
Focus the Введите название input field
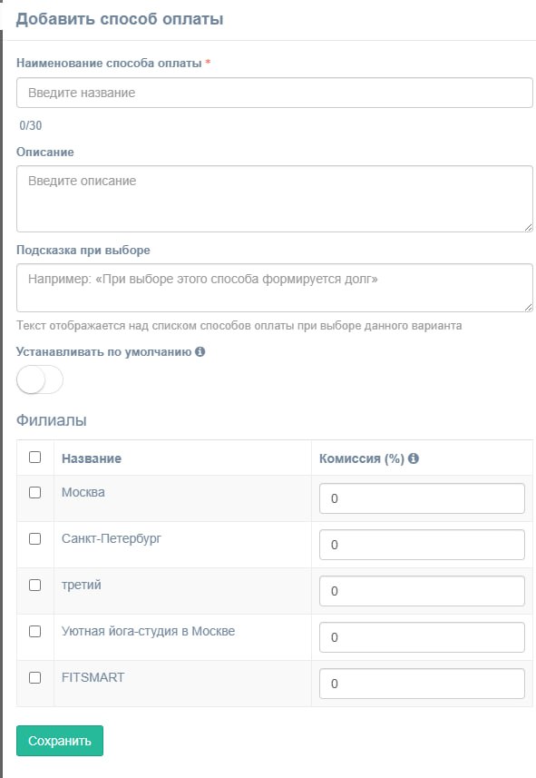pyautogui.click(x=275, y=93)
